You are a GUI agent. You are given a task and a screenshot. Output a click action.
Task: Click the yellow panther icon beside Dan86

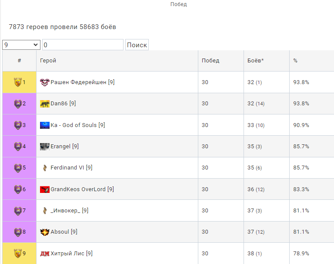45,104
